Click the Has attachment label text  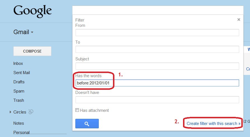coord(94,110)
